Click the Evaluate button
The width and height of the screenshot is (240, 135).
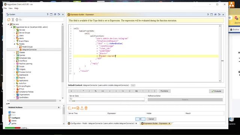(216, 91)
